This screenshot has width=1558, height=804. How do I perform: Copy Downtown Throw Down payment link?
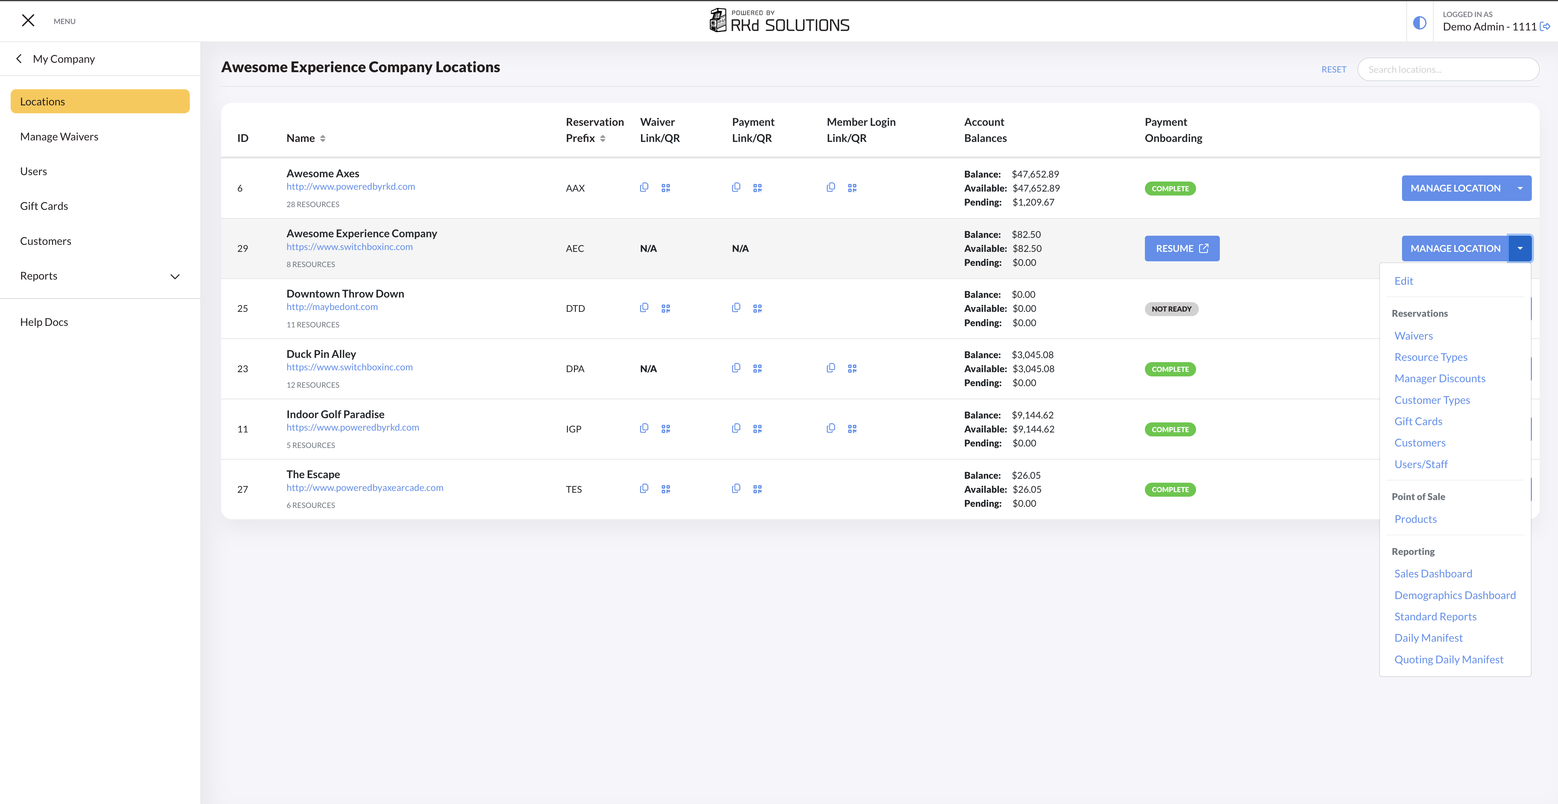pos(736,308)
